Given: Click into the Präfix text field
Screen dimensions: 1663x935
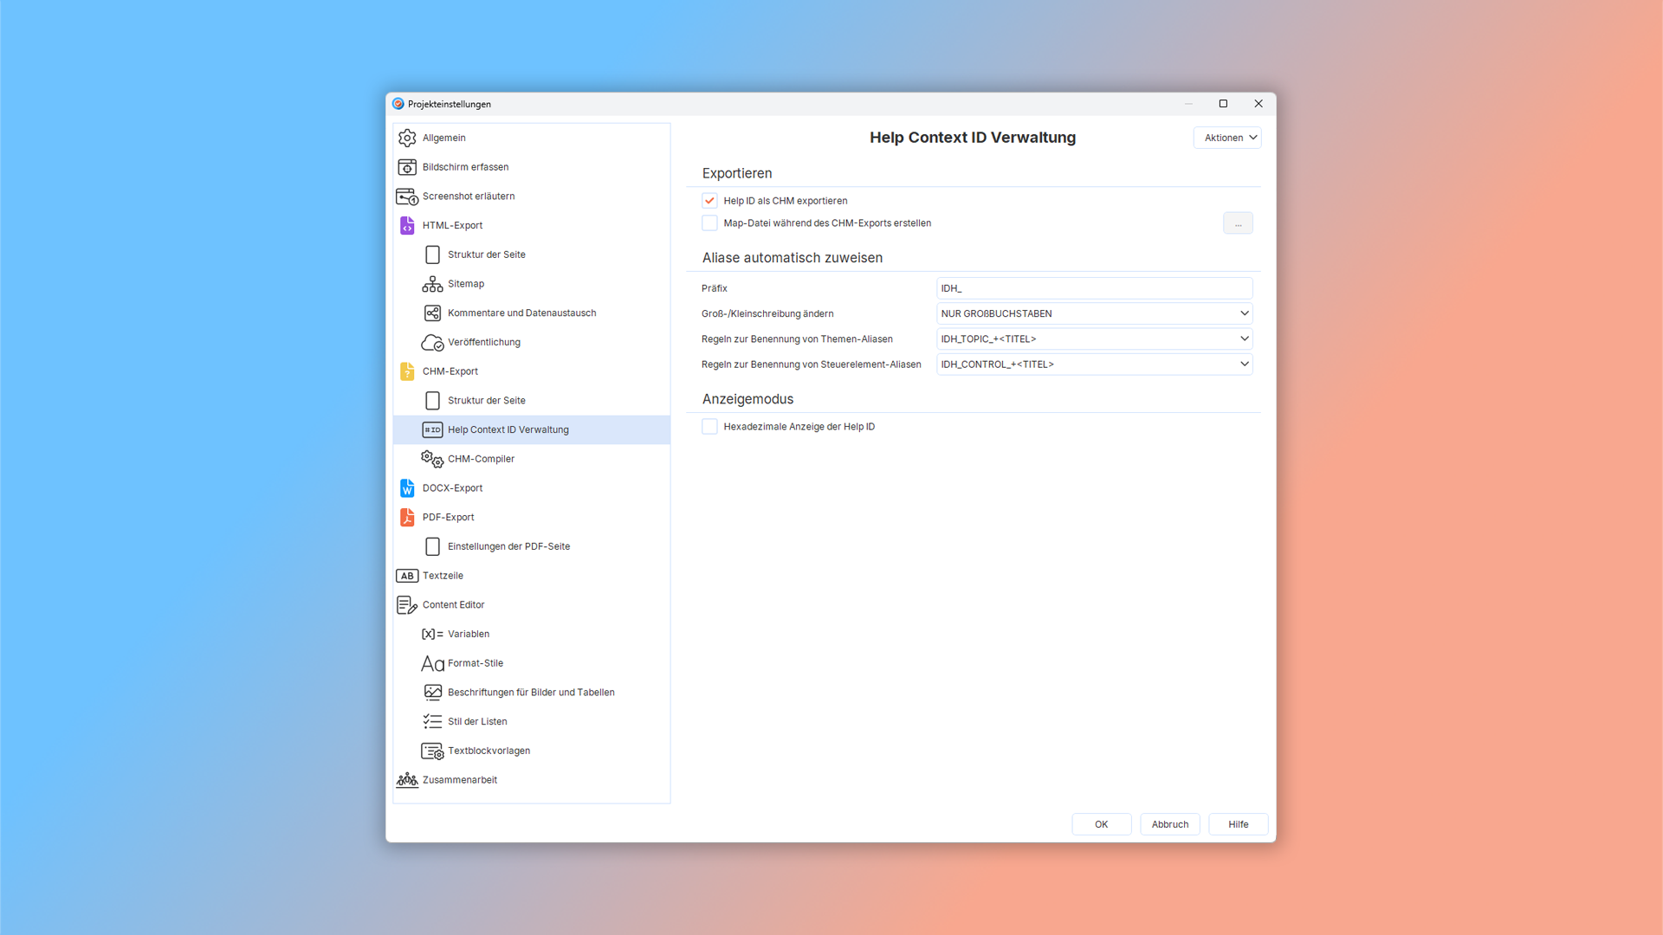Looking at the screenshot, I should [x=1095, y=288].
